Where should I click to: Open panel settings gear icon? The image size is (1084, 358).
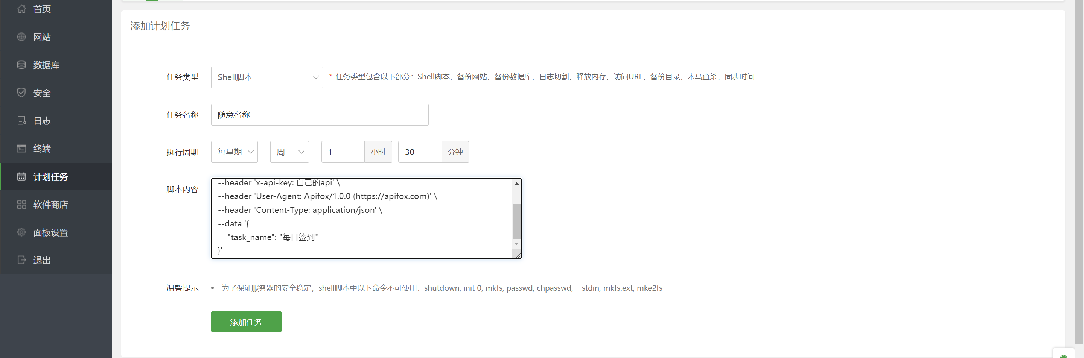pyautogui.click(x=21, y=232)
